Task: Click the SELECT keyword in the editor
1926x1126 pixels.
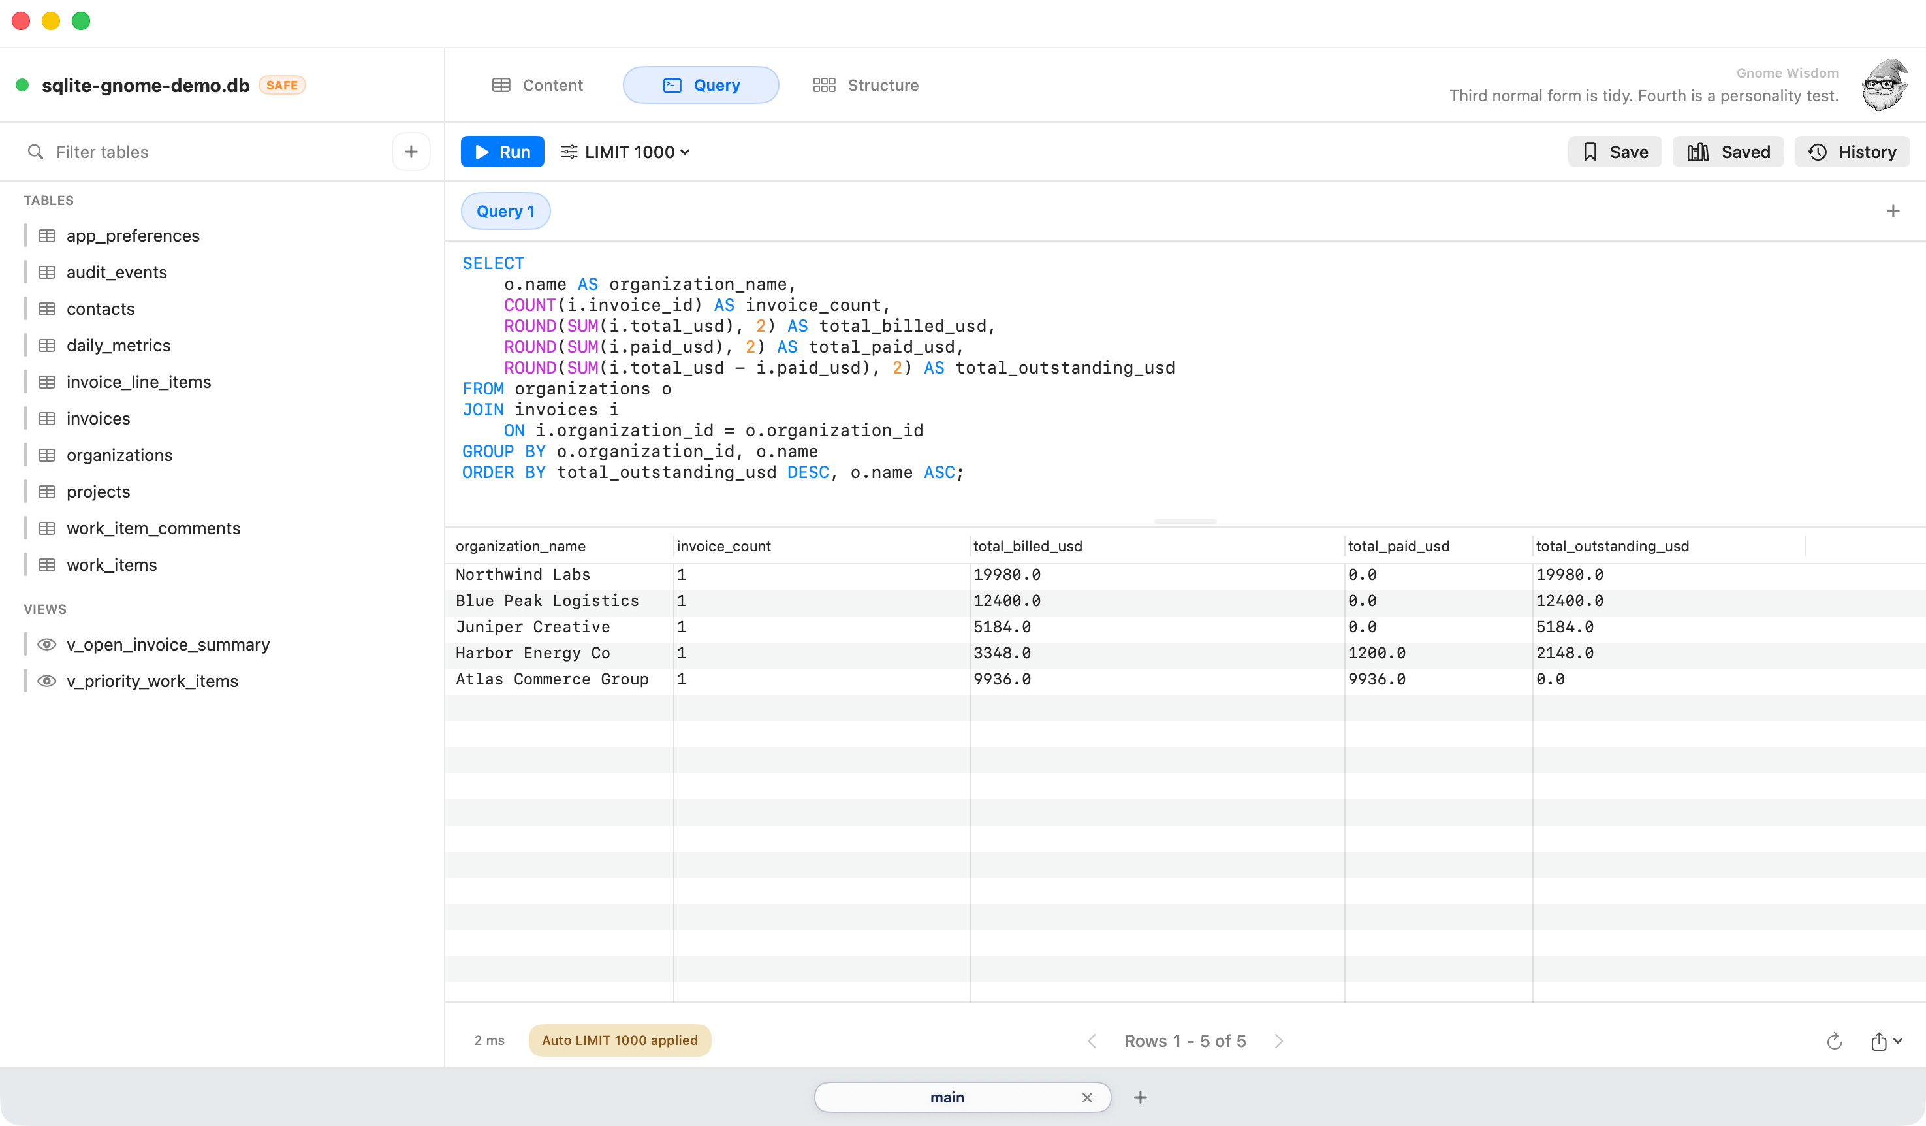Action: click(x=493, y=263)
